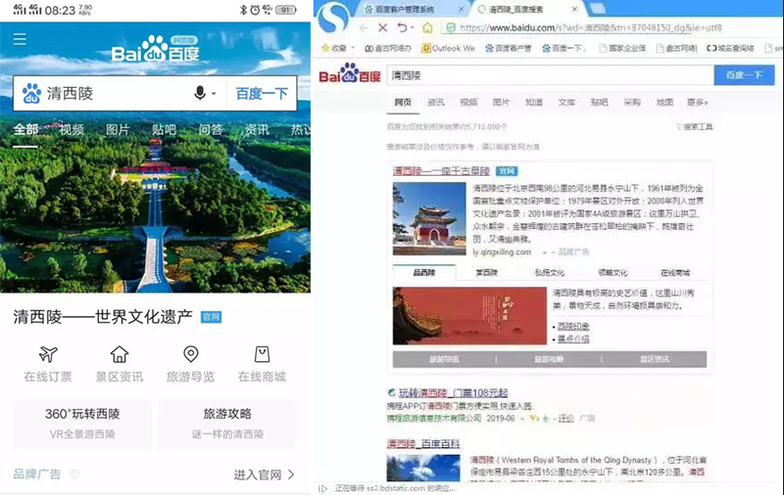
Task: Click the status bar play icon at bottom
Action: click(x=323, y=488)
